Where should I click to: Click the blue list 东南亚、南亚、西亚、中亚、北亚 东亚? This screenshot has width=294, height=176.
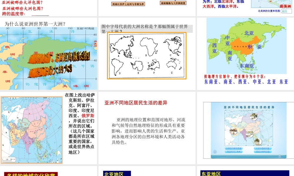(x=246, y=82)
